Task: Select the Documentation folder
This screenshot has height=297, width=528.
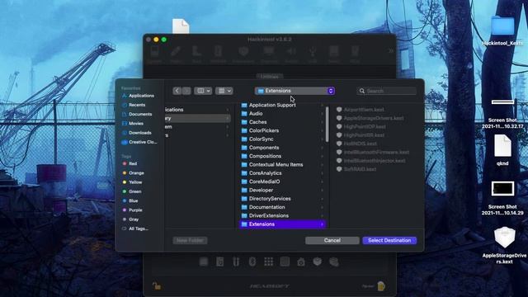Action: tap(282, 207)
